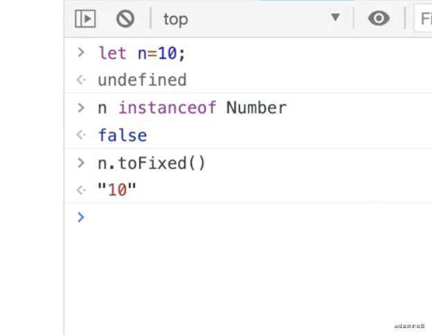Click the dropdown arrow next to top
432x335 pixels.
335,17
